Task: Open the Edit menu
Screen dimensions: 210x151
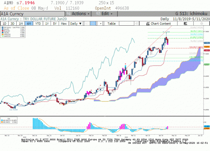Action: (x=104, y=14)
